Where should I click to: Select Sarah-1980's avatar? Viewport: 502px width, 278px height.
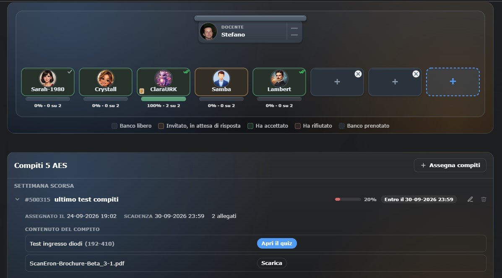point(48,78)
